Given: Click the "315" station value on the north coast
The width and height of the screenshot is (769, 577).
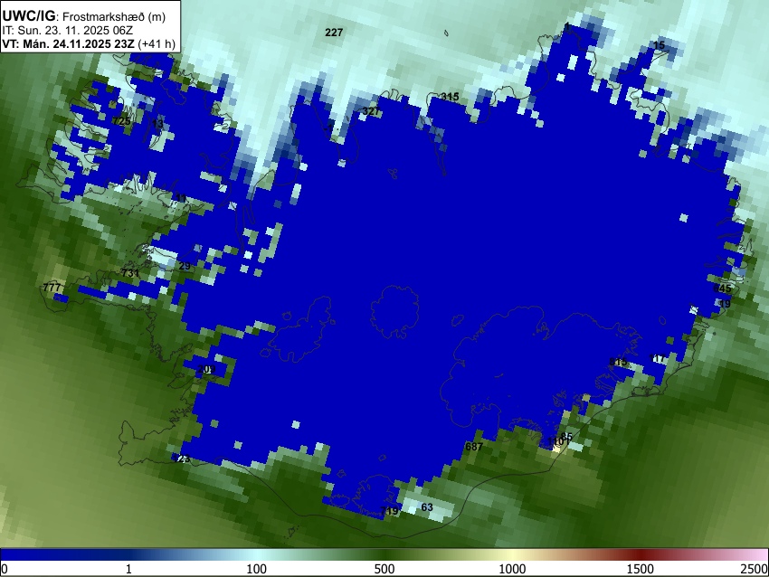Looking at the screenshot, I should (x=450, y=97).
